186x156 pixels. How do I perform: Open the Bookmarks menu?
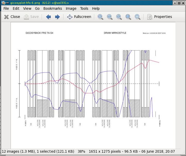pyautogui.click(x=53, y=8)
